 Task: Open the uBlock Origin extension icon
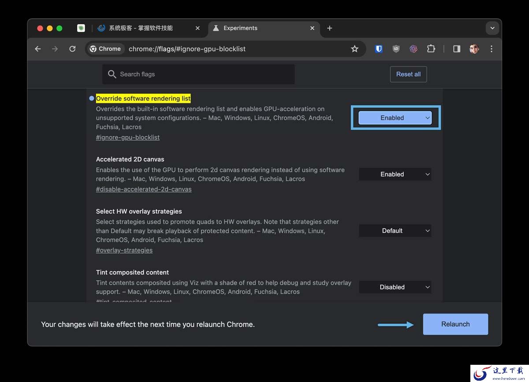(396, 49)
